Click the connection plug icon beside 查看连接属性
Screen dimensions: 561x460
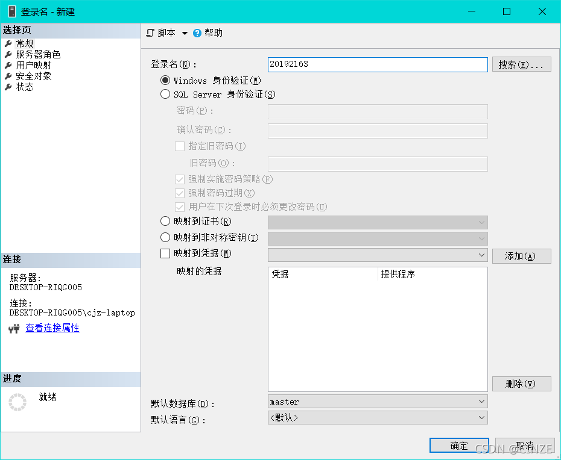point(14,328)
